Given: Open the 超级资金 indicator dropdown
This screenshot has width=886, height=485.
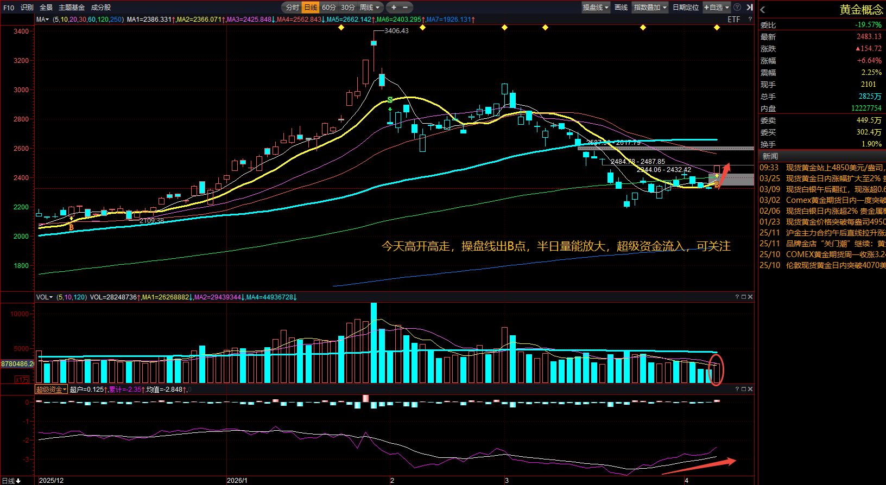Looking at the screenshot, I should coord(51,390).
